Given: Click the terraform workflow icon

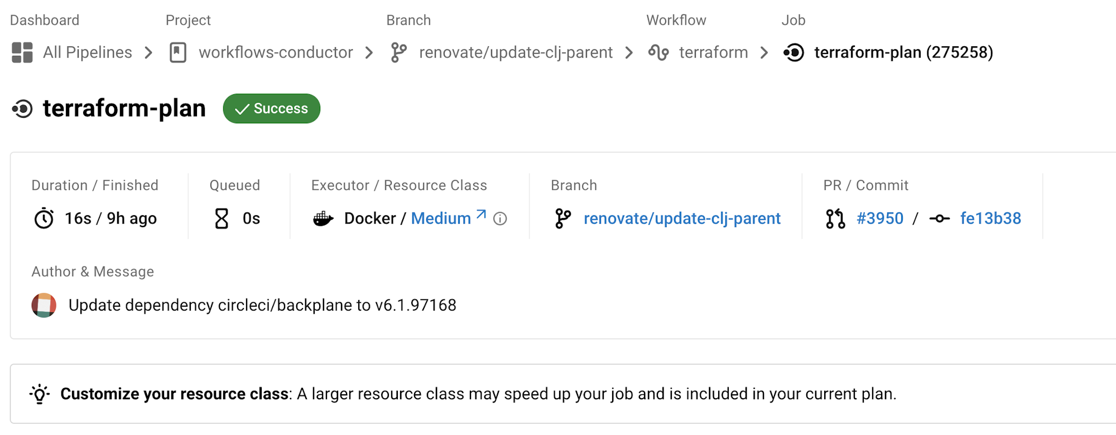Looking at the screenshot, I should (x=658, y=52).
